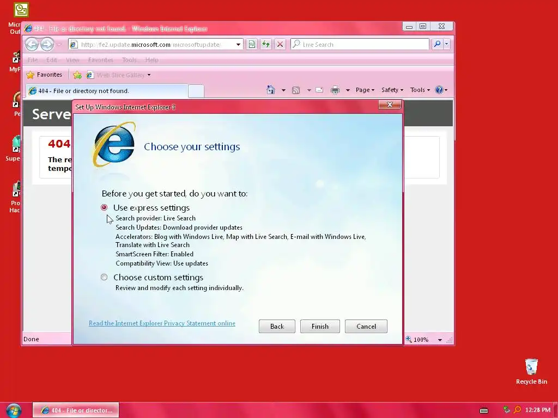Open Edit menu
Image resolution: width=558 pixels, height=418 pixels.
tap(52, 60)
